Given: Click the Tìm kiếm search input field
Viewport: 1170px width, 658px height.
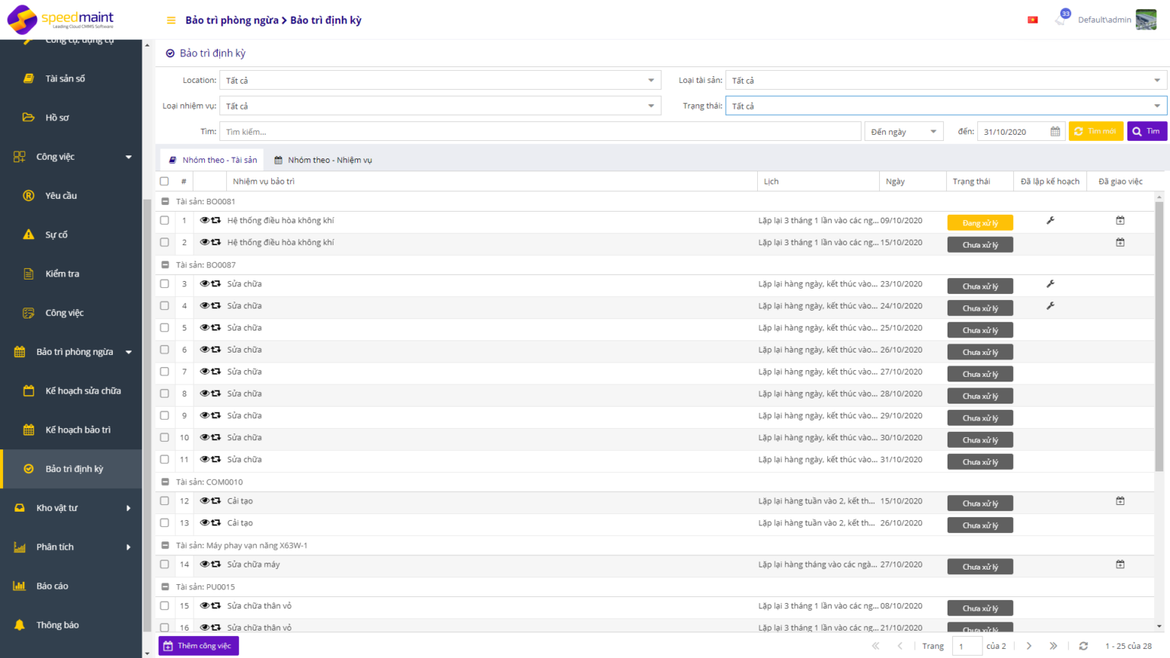Looking at the screenshot, I should tap(539, 132).
